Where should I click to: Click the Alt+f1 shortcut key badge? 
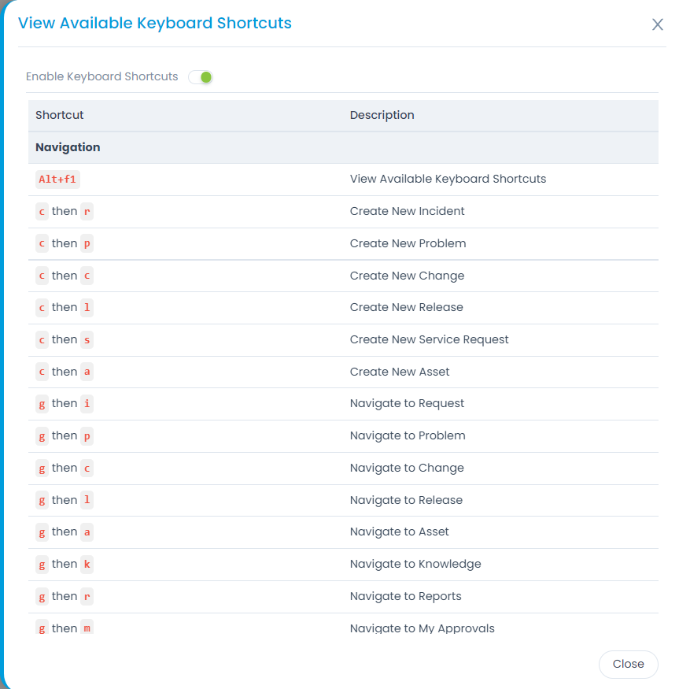57,180
